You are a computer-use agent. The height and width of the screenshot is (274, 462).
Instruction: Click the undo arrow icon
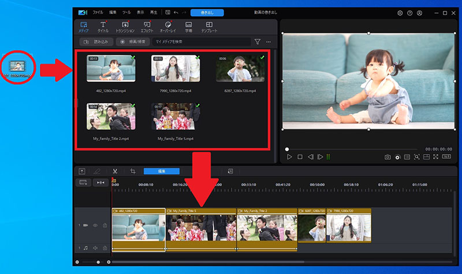coord(176,12)
